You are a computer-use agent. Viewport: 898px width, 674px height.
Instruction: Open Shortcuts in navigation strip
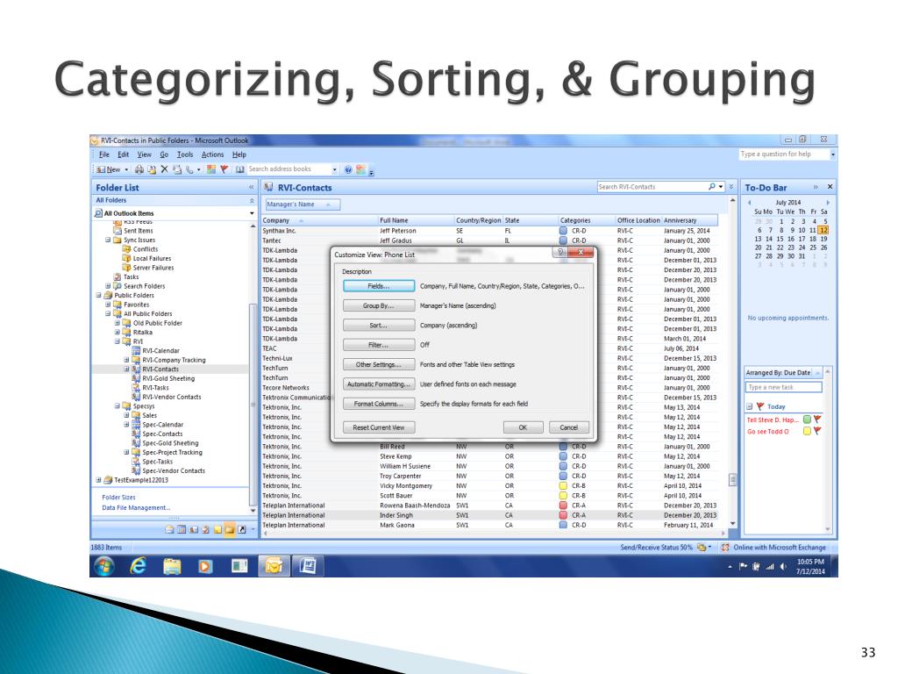click(x=242, y=529)
